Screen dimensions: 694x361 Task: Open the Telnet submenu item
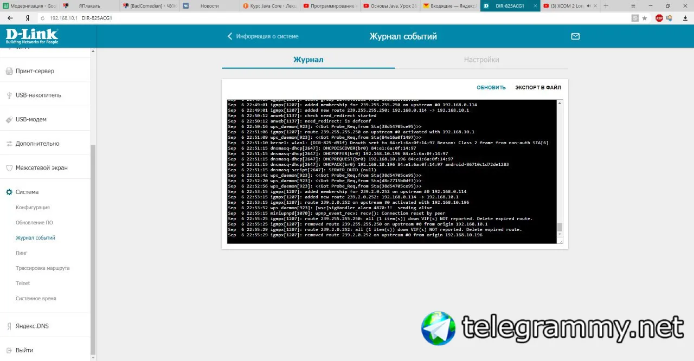[x=23, y=283]
